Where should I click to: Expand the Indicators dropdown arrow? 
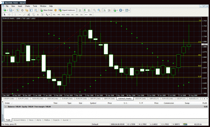coord(117,10)
